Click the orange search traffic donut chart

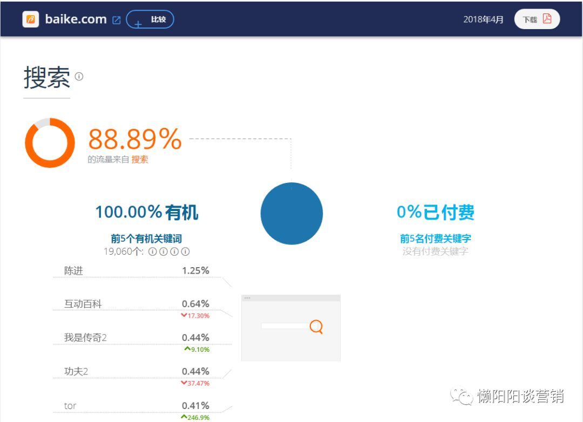point(50,143)
